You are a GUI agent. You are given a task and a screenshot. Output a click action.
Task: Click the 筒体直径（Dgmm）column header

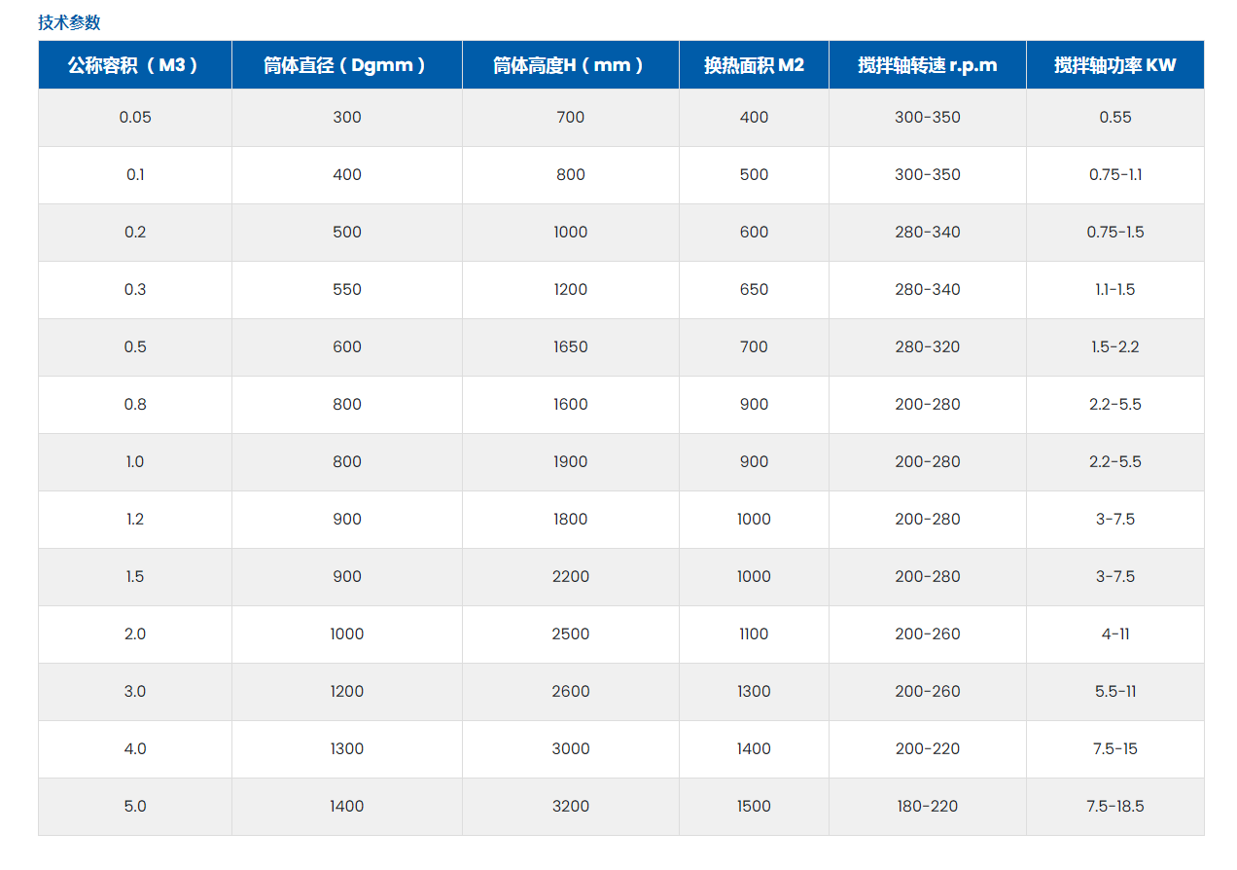pyautogui.click(x=346, y=65)
